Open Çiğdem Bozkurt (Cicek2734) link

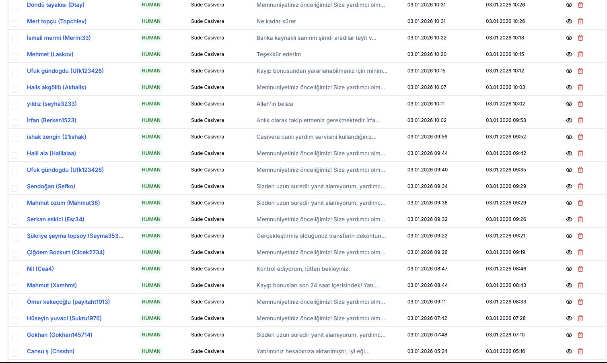point(66,252)
